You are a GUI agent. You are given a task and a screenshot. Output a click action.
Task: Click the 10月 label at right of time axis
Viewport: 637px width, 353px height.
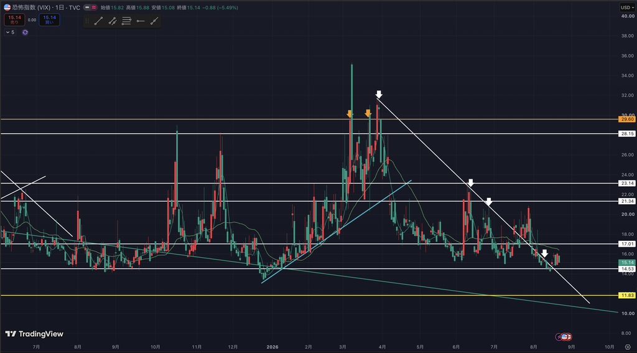(610, 347)
